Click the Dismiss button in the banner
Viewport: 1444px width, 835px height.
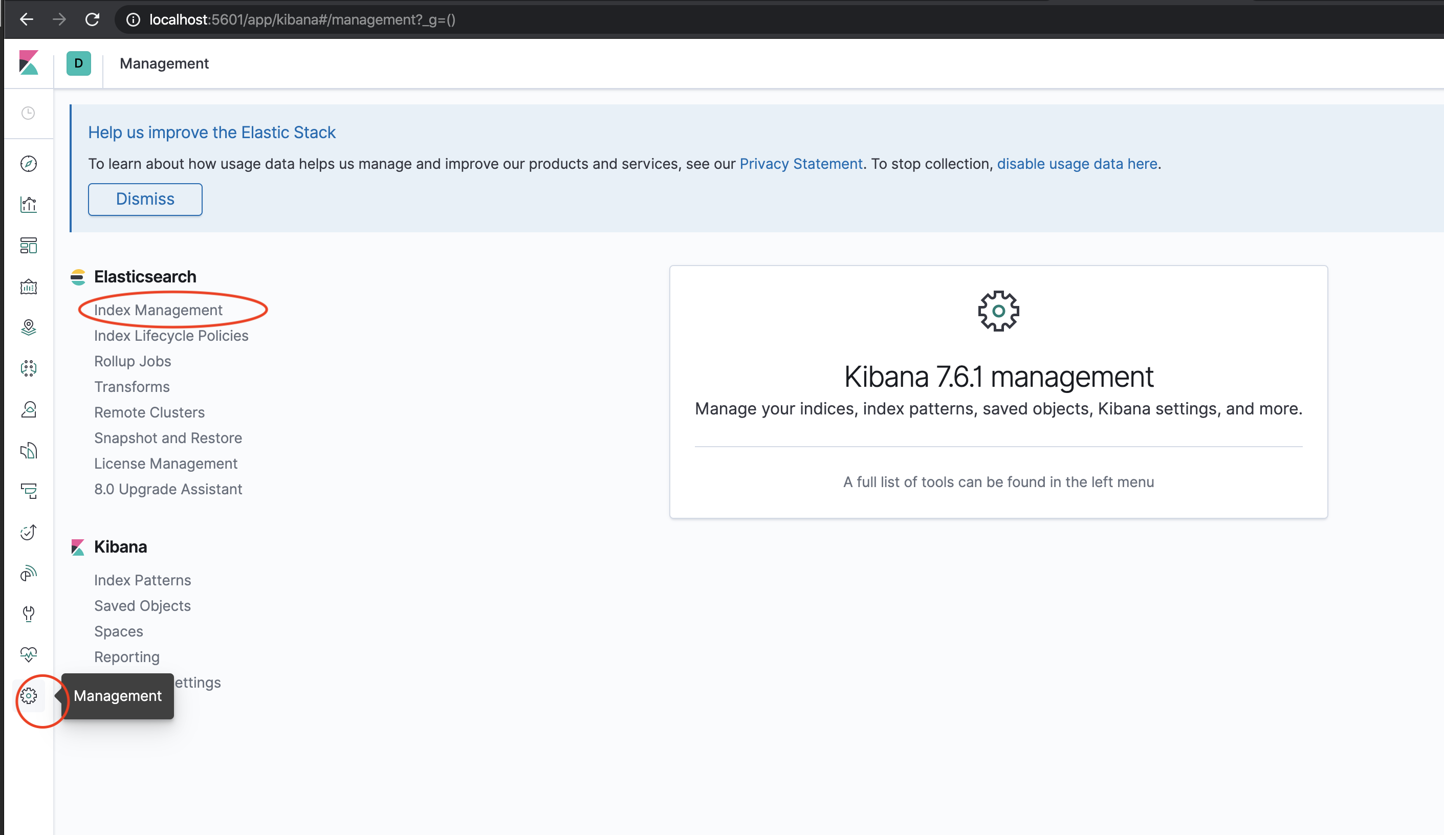coord(145,199)
